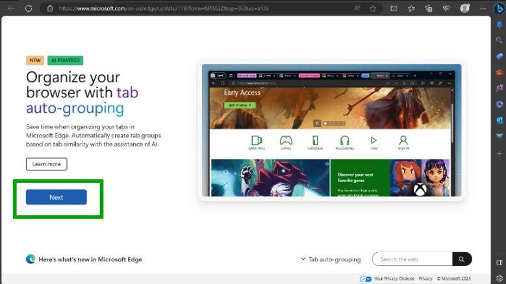Click into the Search the web field
This screenshot has height=284, width=506.
pyautogui.click(x=412, y=259)
